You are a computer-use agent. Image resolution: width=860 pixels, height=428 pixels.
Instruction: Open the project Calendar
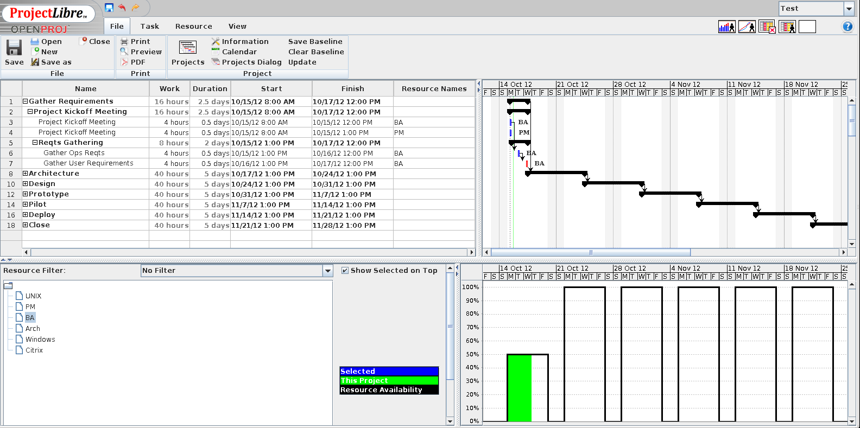coord(234,52)
